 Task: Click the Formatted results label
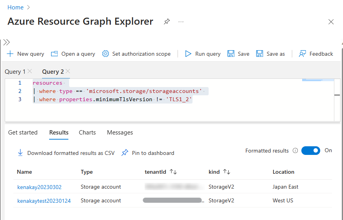pyautogui.click(x=267, y=151)
